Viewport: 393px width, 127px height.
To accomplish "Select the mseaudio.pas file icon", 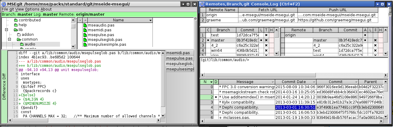I will pos(85,25).
